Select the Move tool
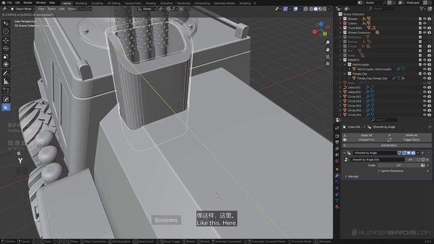This screenshot has height=244, width=434. (6, 41)
